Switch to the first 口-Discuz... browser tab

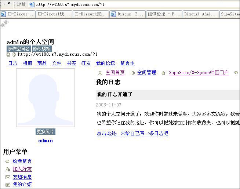(18, 14)
